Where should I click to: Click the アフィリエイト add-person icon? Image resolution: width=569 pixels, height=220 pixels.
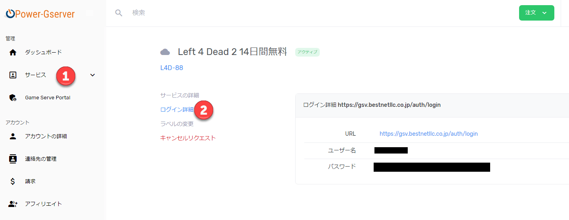[x=13, y=204]
